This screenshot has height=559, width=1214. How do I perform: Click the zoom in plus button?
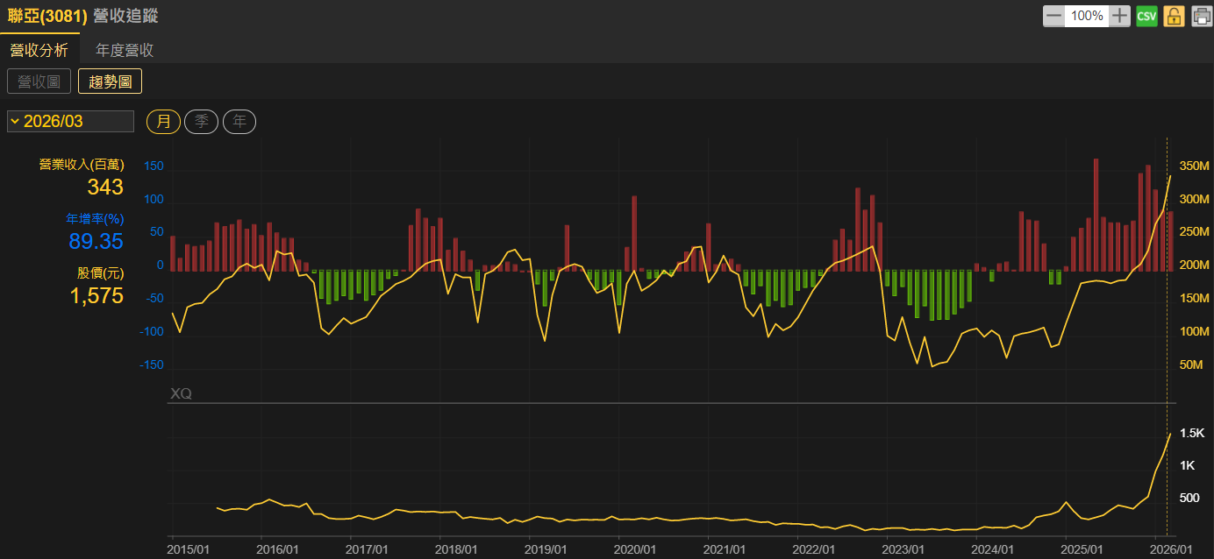click(x=1120, y=16)
